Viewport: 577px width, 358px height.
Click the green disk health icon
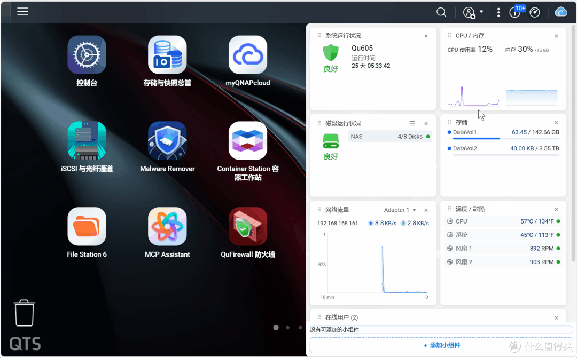pos(331,141)
